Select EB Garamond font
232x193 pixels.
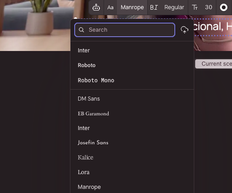click(132, 114)
